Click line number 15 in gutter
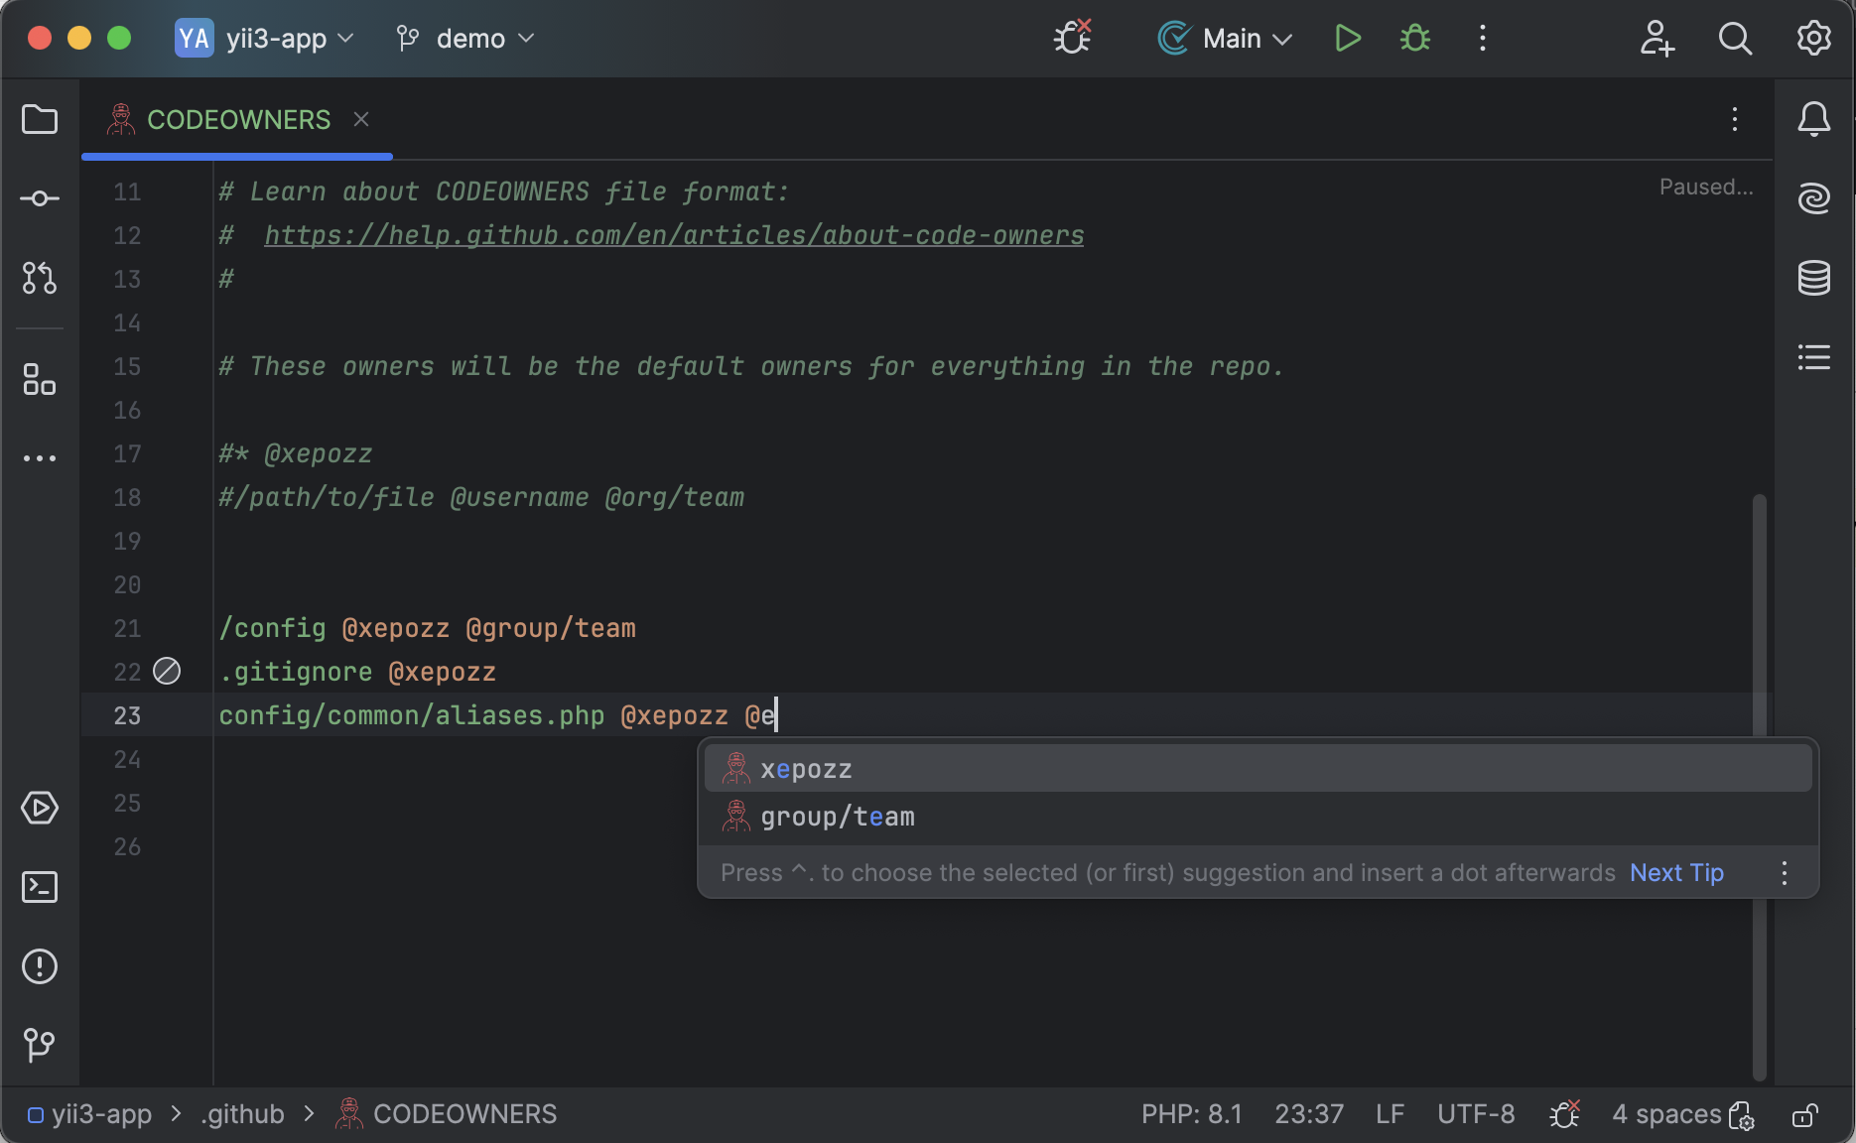1856x1143 pixels. (x=127, y=366)
